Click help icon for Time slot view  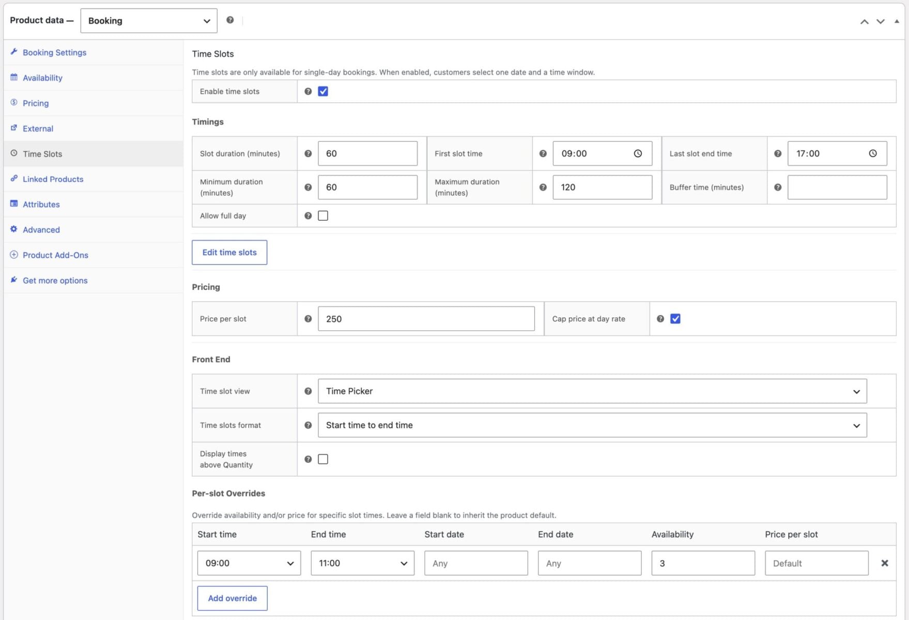click(x=308, y=391)
